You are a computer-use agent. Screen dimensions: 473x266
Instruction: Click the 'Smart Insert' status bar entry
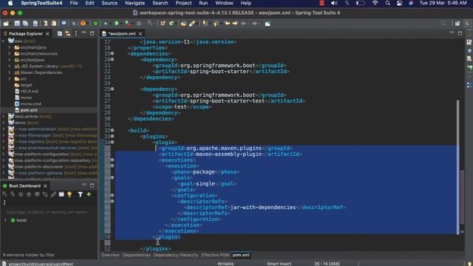[x=279, y=264]
